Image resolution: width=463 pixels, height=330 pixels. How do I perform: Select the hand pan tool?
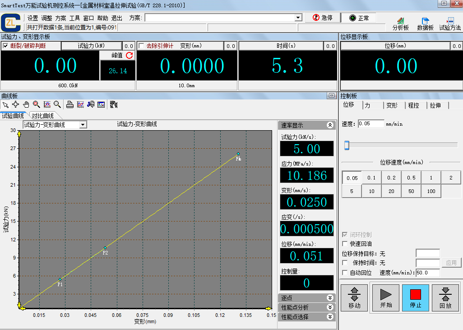(x=26, y=104)
